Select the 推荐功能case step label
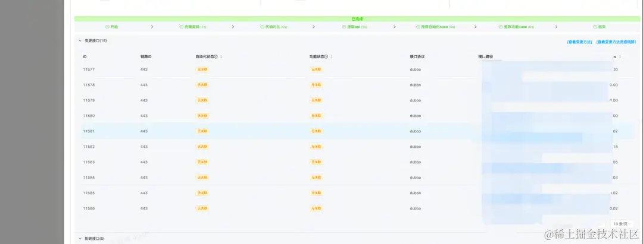643x244 pixels. click(515, 27)
